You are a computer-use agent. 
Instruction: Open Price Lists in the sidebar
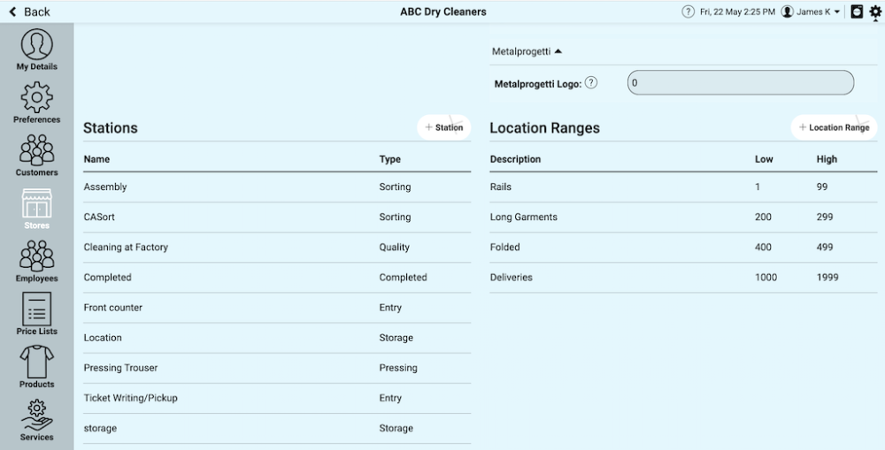coord(36,314)
